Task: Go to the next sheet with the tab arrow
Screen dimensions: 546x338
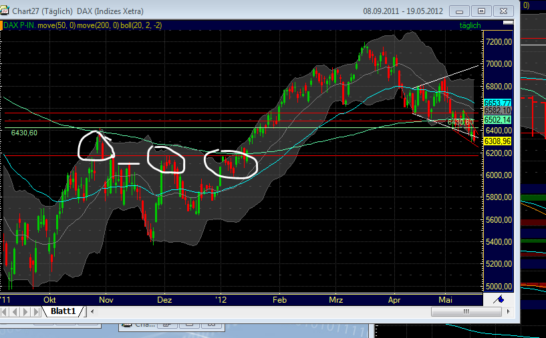Action: (x=26, y=311)
